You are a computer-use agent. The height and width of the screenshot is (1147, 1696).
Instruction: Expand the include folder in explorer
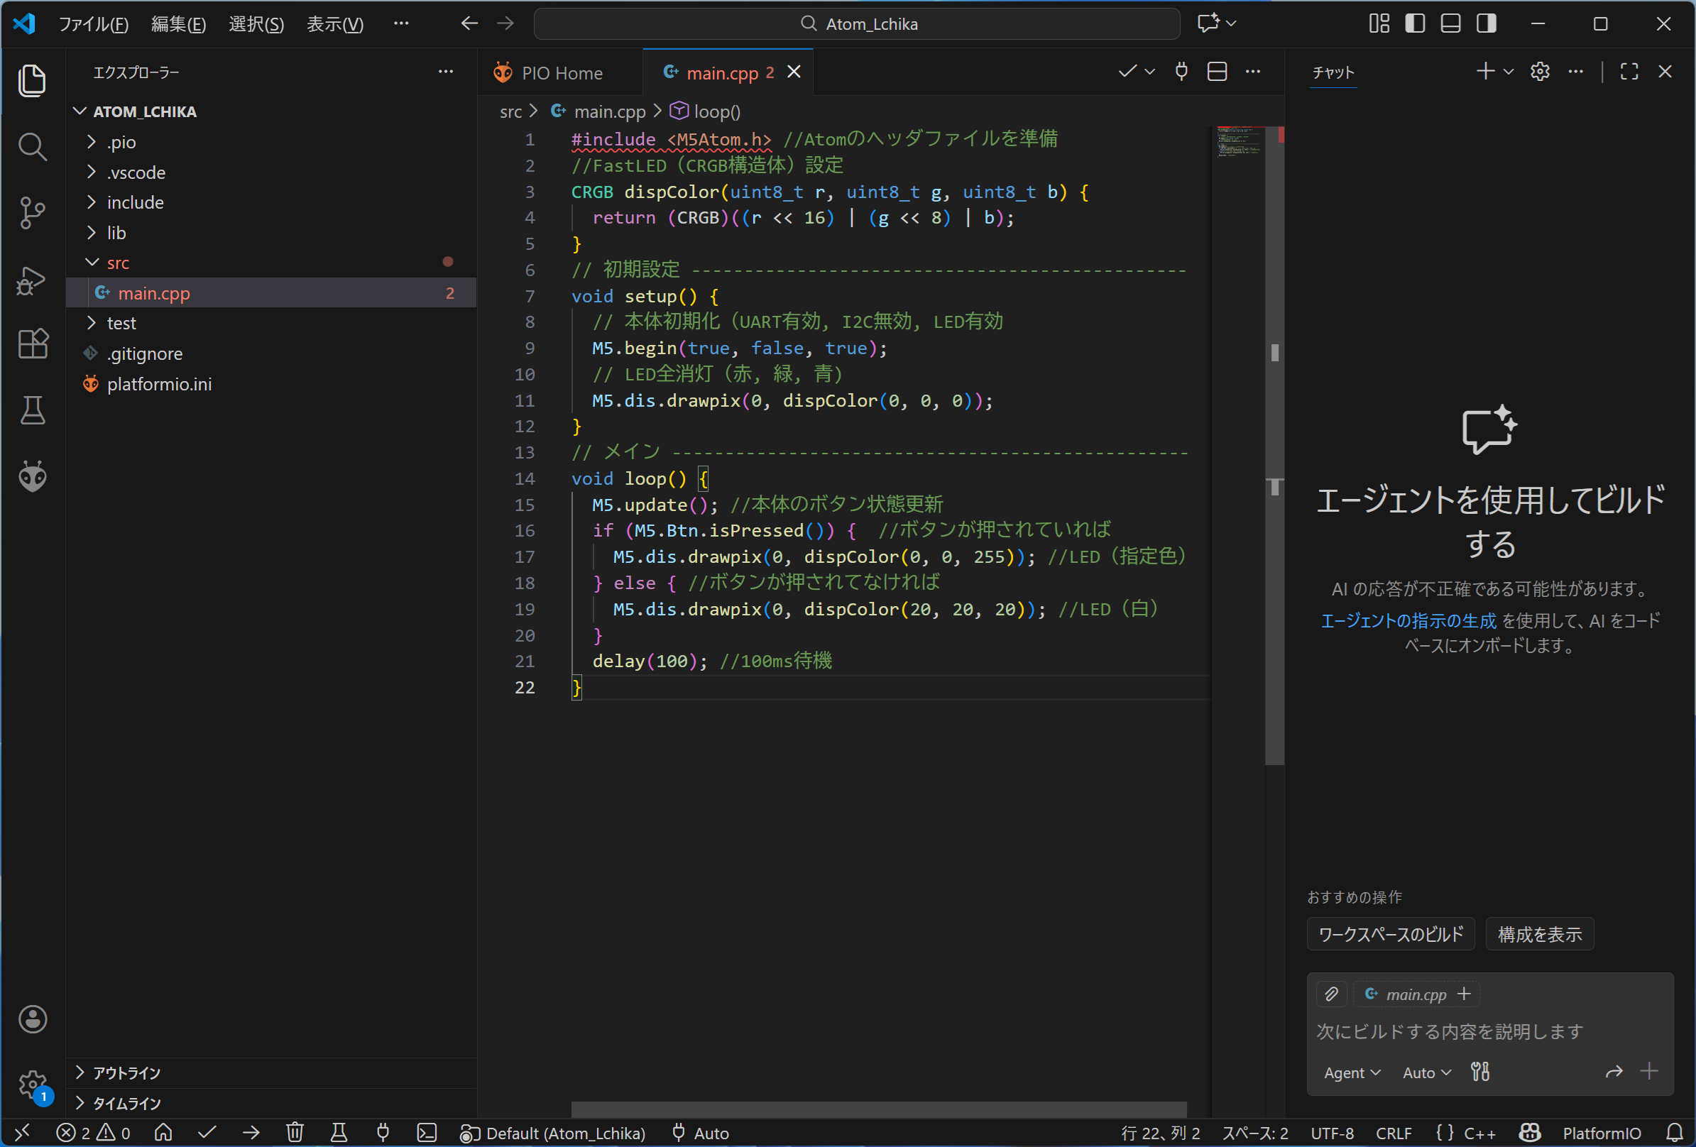tap(135, 202)
